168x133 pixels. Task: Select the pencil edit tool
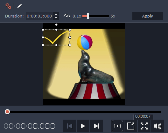click(x=19, y=6)
